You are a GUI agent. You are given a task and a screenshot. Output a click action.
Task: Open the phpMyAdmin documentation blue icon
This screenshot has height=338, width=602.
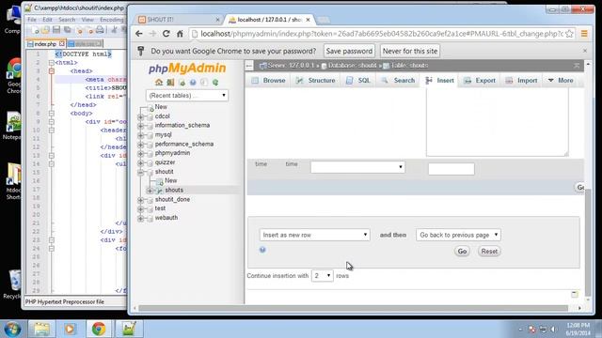[193, 83]
